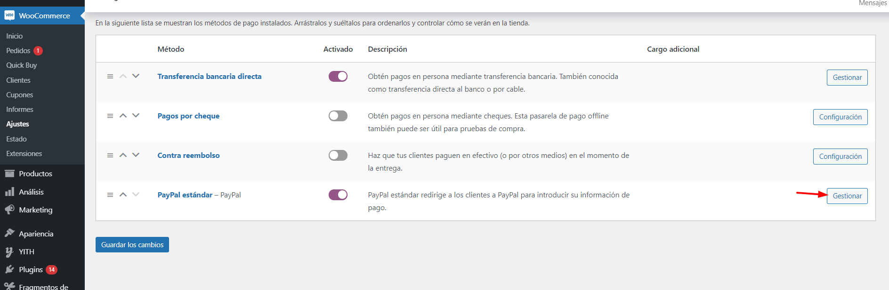Click the Productos menu icon
The image size is (889, 290).
9,173
